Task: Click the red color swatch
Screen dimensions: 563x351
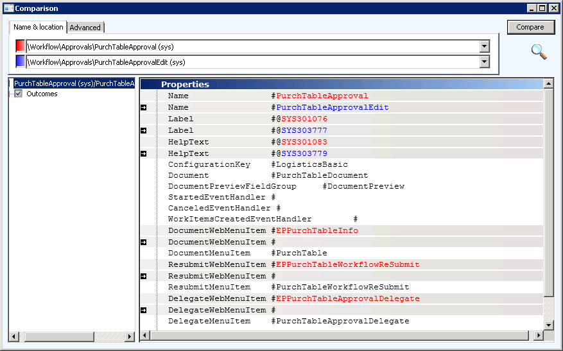Action: (x=21, y=46)
